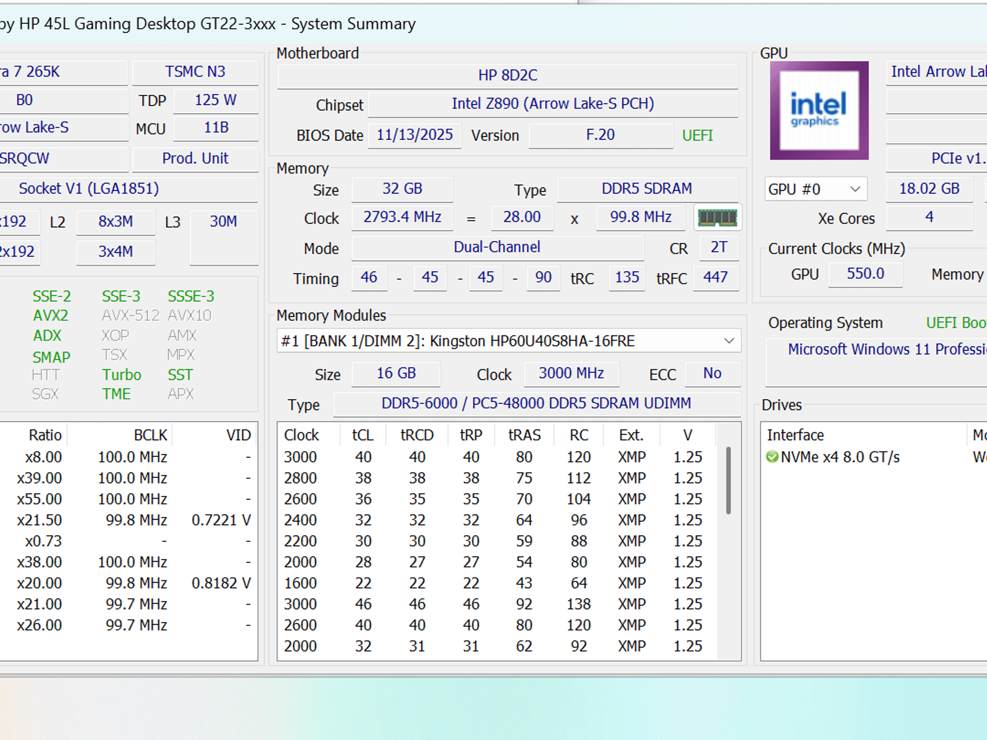The width and height of the screenshot is (987, 740).
Task: Click the tCL column header
Action: [363, 435]
